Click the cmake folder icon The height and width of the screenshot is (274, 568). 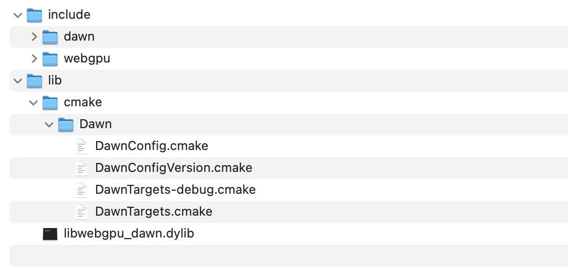50,103
